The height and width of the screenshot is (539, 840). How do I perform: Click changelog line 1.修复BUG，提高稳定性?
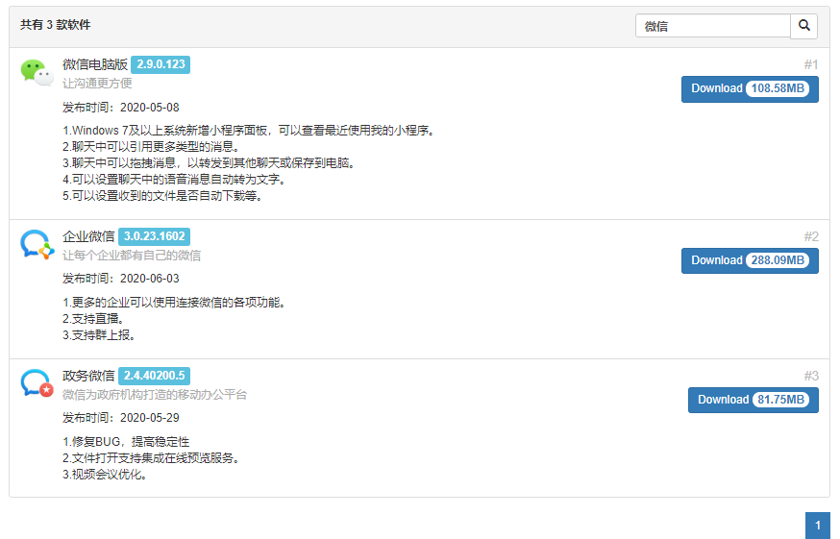point(126,442)
